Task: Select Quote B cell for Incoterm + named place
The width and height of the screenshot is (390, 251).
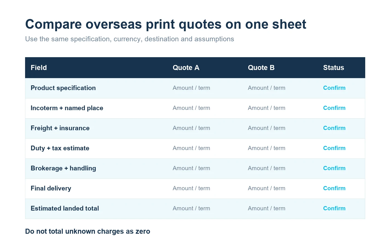Action: 267,108
